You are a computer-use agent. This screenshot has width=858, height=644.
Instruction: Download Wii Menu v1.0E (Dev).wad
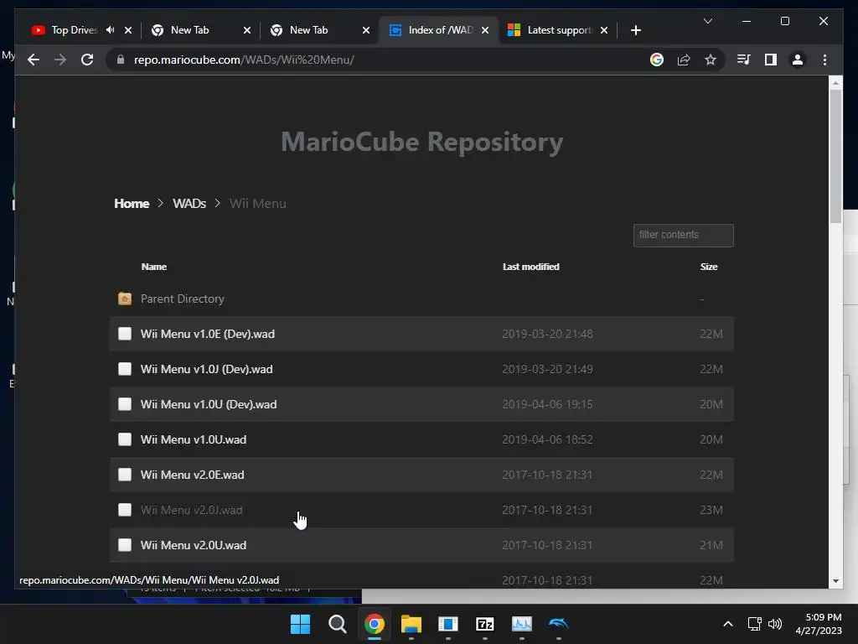tap(208, 334)
